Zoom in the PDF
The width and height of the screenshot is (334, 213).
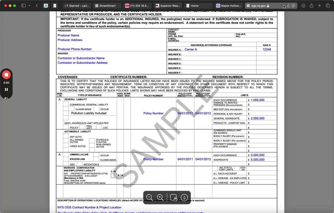click(160, 197)
